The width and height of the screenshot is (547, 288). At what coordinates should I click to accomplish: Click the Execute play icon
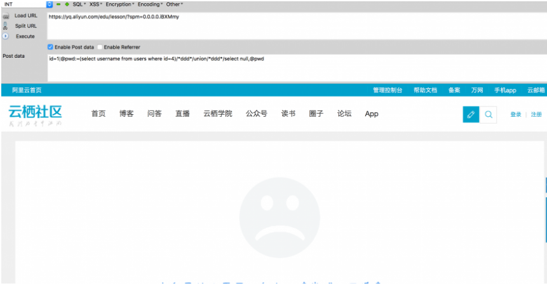coord(6,36)
